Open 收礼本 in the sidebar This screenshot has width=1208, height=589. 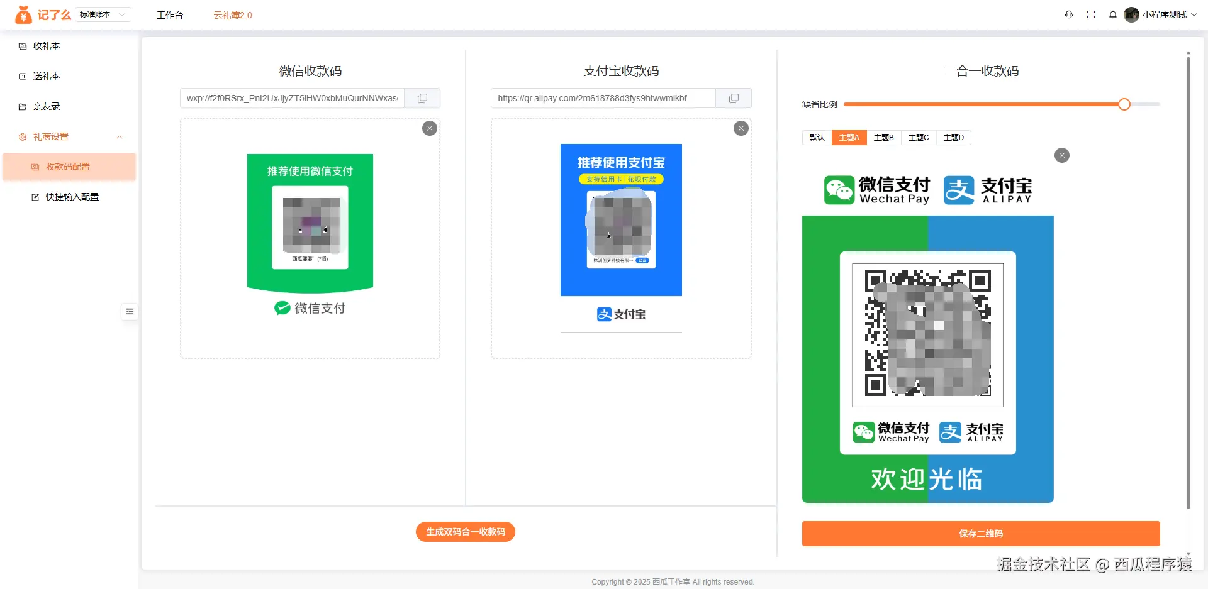[x=69, y=46]
